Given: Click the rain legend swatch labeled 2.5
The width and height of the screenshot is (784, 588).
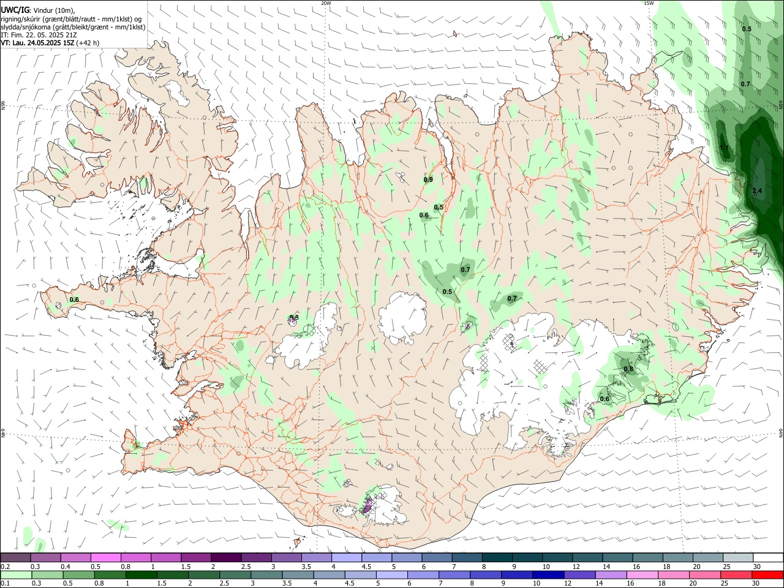Looking at the screenshot, I should pos(235,575).
